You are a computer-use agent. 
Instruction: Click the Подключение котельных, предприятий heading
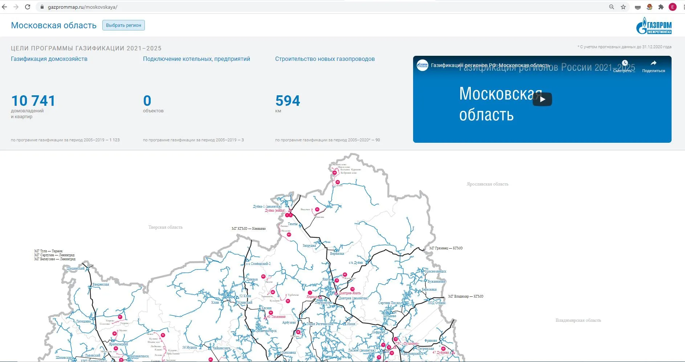(196, 59)
